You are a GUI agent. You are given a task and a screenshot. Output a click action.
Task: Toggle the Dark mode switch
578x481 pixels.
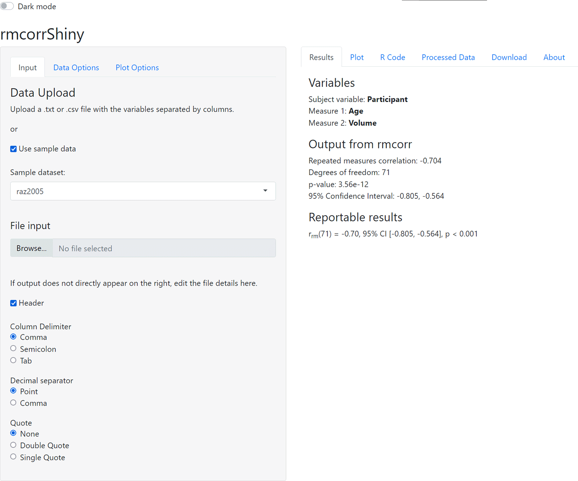click(7, 6)
